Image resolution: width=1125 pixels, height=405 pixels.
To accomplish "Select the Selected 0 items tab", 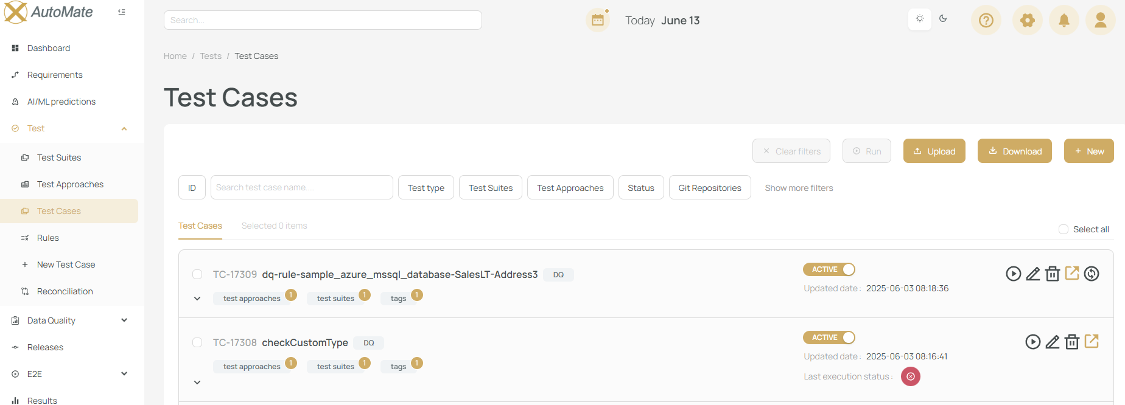I will coord(274,226).
